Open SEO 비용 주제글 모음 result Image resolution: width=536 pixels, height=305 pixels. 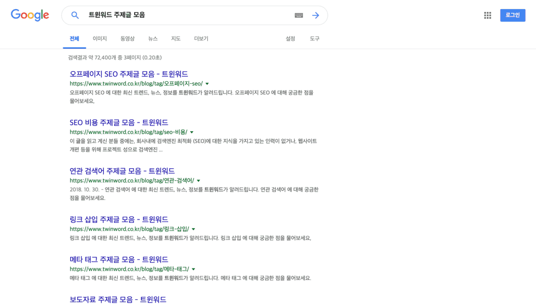click(x=119, y=122)
